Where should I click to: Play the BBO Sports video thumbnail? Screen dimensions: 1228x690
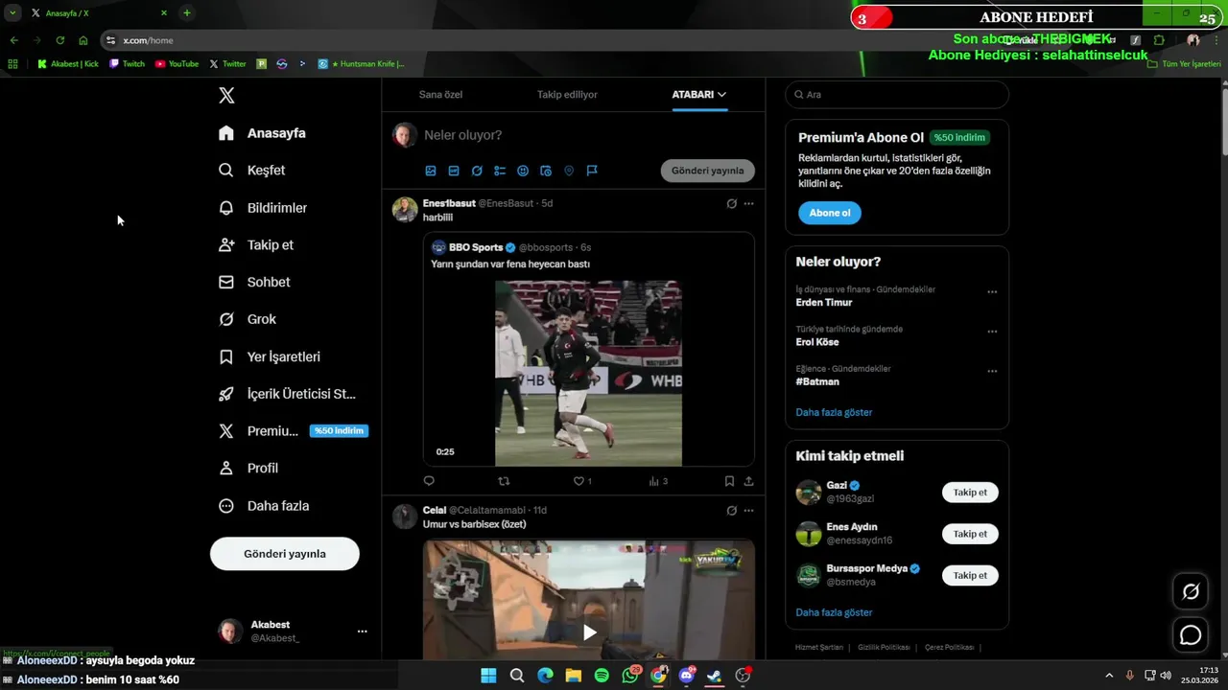[588, 374]
